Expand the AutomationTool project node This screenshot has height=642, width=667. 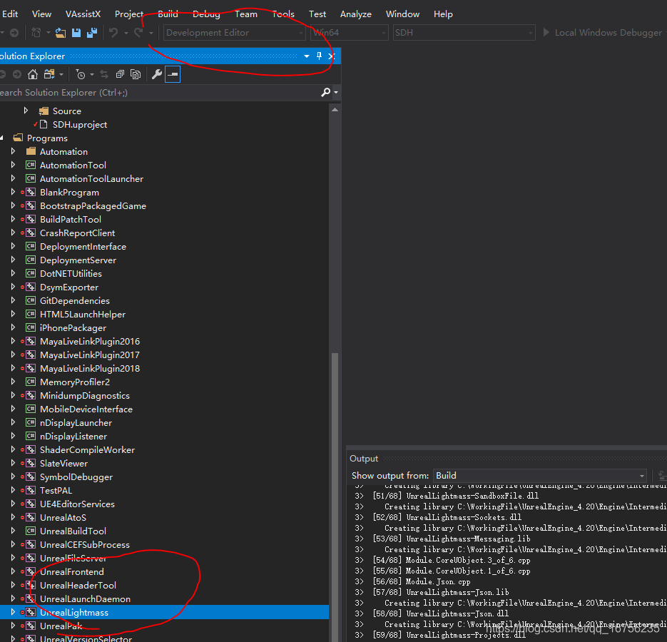(13, 165)
